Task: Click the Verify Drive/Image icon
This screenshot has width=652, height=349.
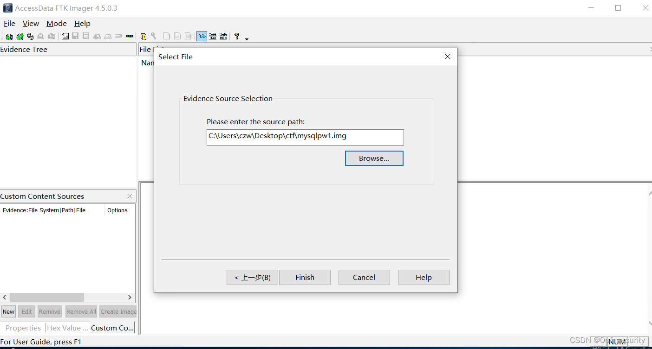Action: tap(118, 36)
